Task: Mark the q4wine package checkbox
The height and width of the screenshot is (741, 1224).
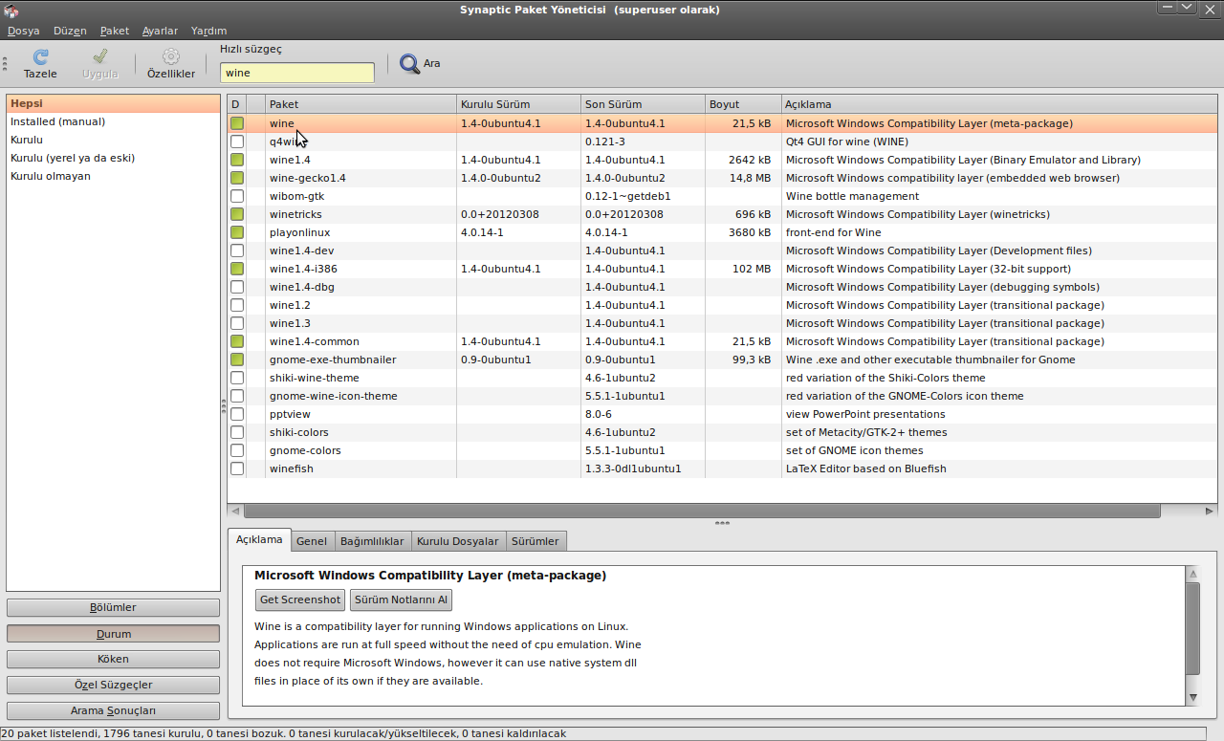Action: click(237, 142)
